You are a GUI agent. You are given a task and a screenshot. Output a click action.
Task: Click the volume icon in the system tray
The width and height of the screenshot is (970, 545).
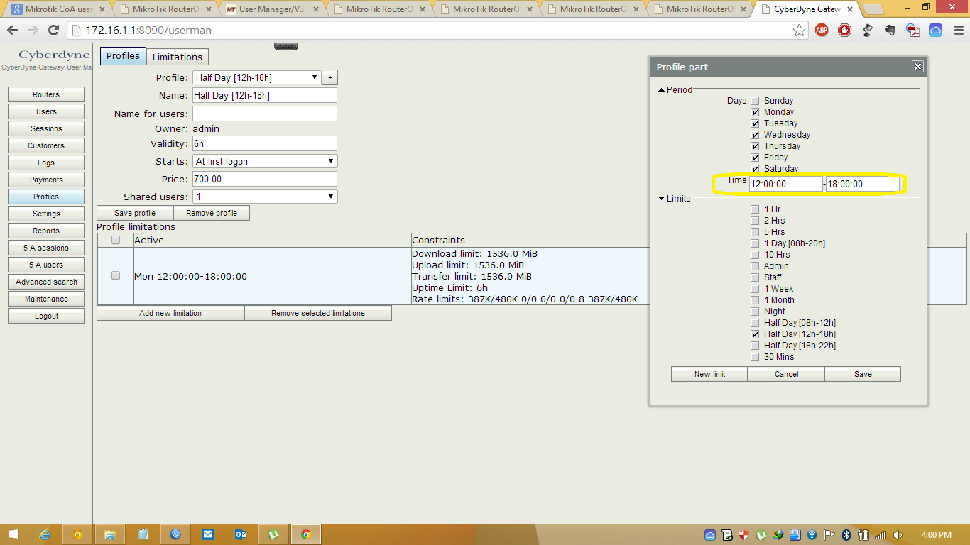[x=897, y=534]
